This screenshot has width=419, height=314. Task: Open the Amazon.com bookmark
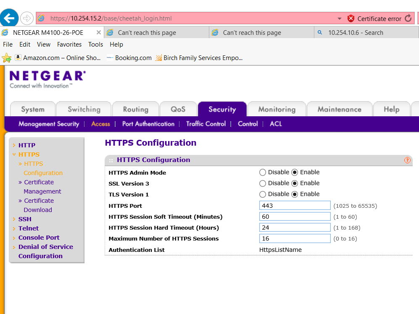[x=58, y=58]
